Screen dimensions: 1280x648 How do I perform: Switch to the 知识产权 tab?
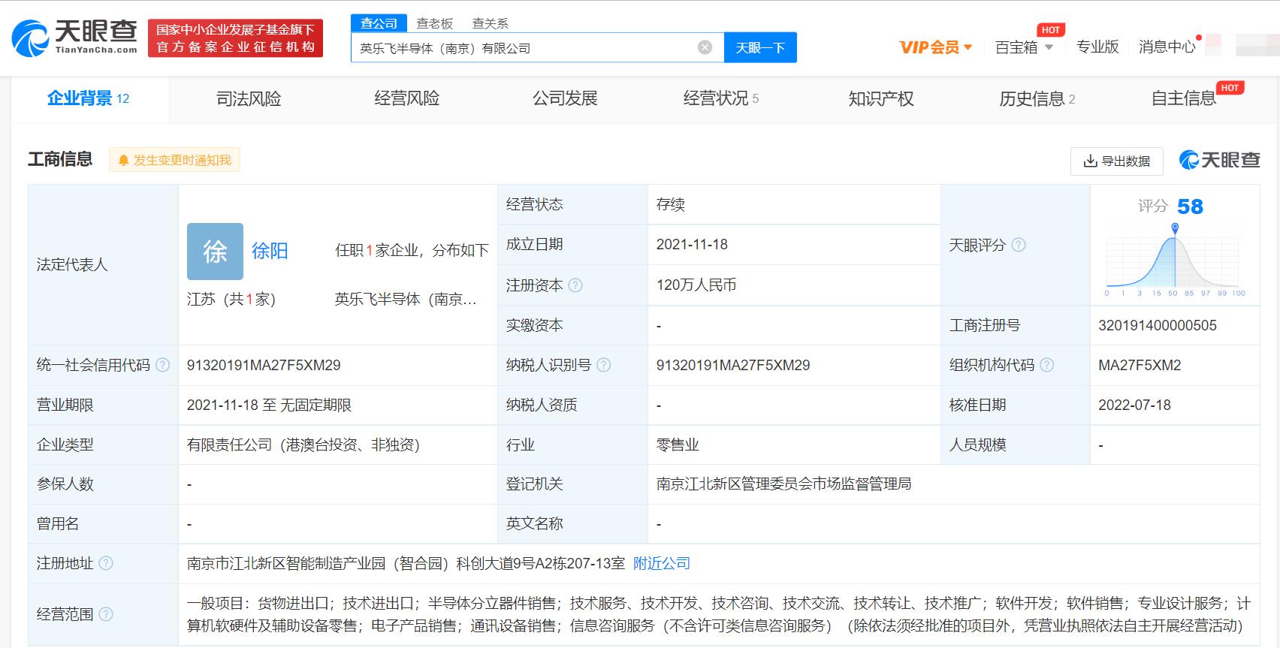coord(881,98)
